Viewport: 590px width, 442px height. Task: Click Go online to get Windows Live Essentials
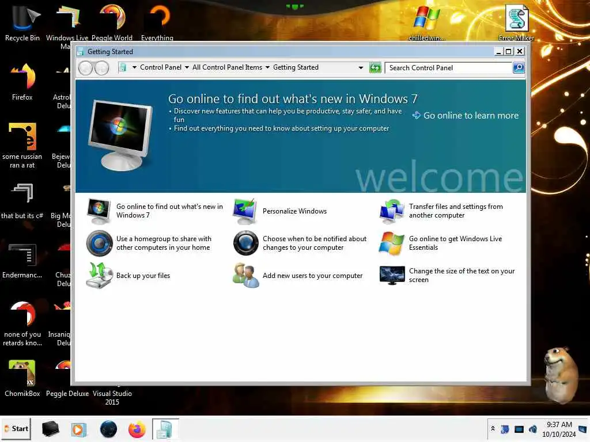click(455, 243)
